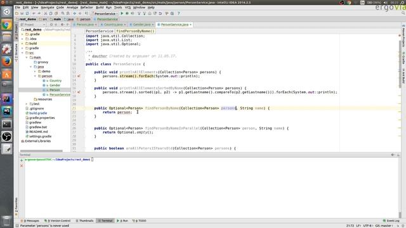Click person breadcrumb in navigation bar
The image size is (406, 228).
(83, 19)
